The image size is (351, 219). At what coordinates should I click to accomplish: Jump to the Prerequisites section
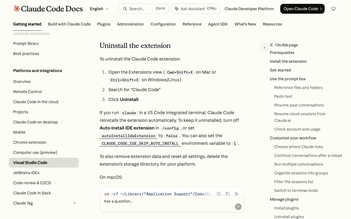pyautogui.click(x=282, y=53)
